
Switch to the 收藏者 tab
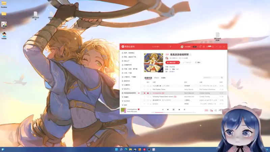(x=163, y=78)
